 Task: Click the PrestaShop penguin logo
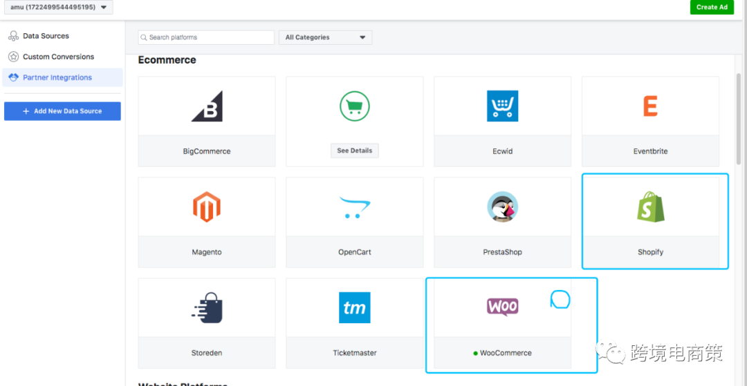pyautogui.click(x=503, y=206)
